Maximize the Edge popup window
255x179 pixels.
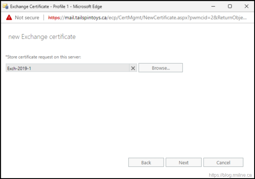(x=230, y=6)
